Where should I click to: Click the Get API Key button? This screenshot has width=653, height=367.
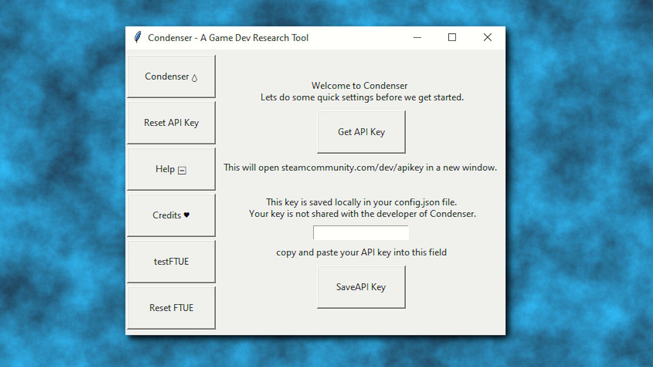coord(361,132)
